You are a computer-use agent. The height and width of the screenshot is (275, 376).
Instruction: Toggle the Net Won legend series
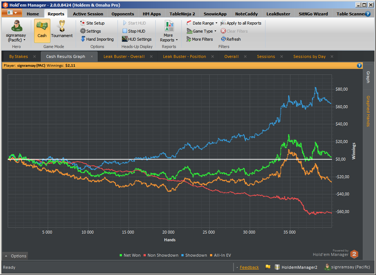[130, 255]
